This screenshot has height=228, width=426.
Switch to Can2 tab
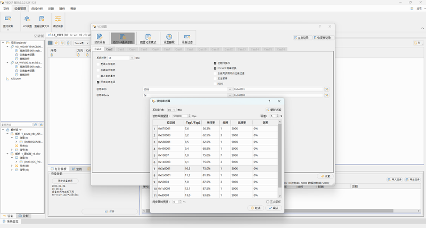pos(109,49)
